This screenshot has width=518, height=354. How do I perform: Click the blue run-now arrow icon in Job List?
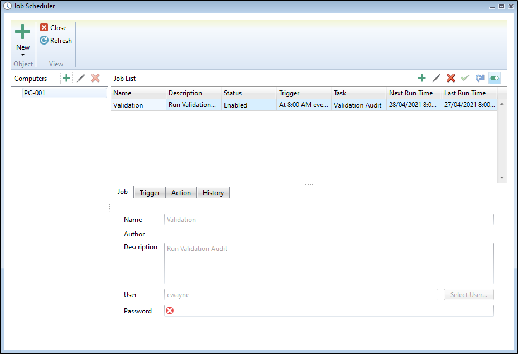[479, 78]
